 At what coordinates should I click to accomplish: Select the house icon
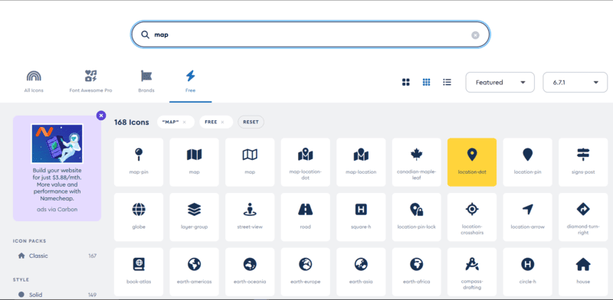pos(583,272)
